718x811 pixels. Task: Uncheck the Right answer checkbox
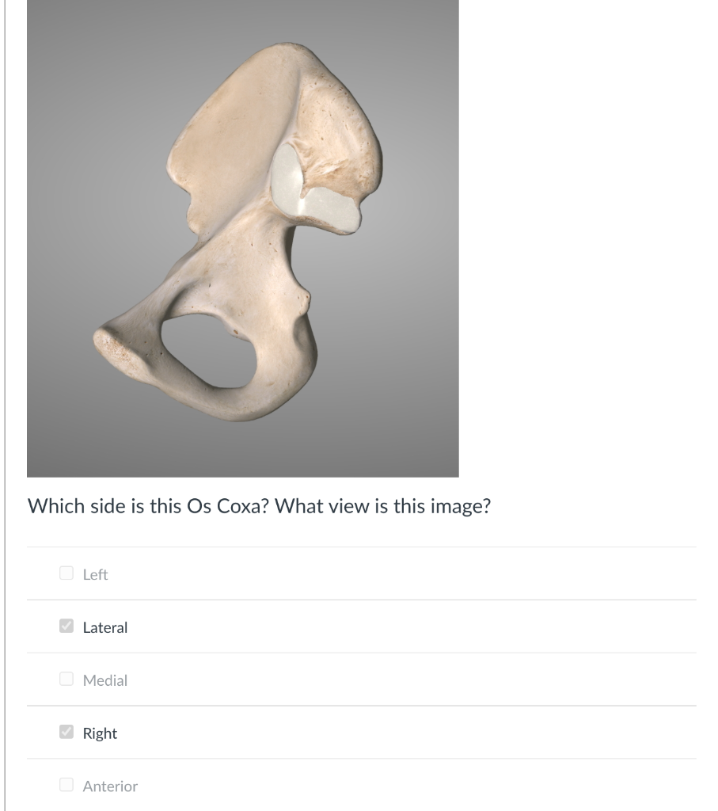tap(66, 733)
